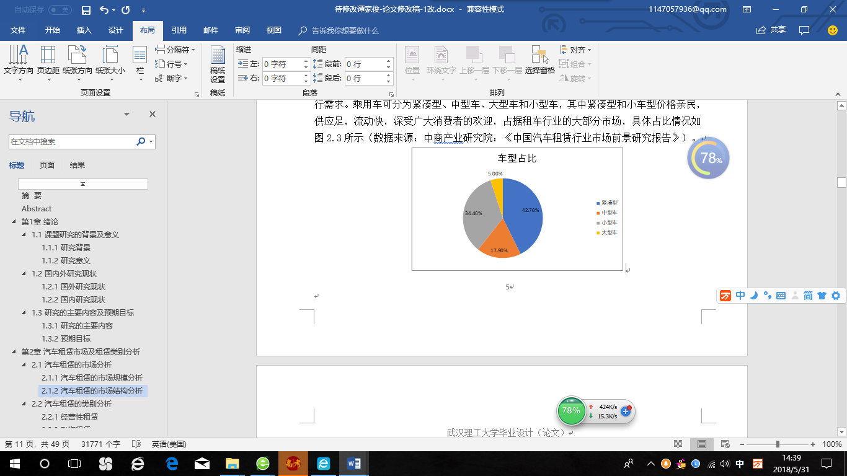The image size is (847, 476).
Task: Click the zoom slider in status bar
Action: click(778, 444)
